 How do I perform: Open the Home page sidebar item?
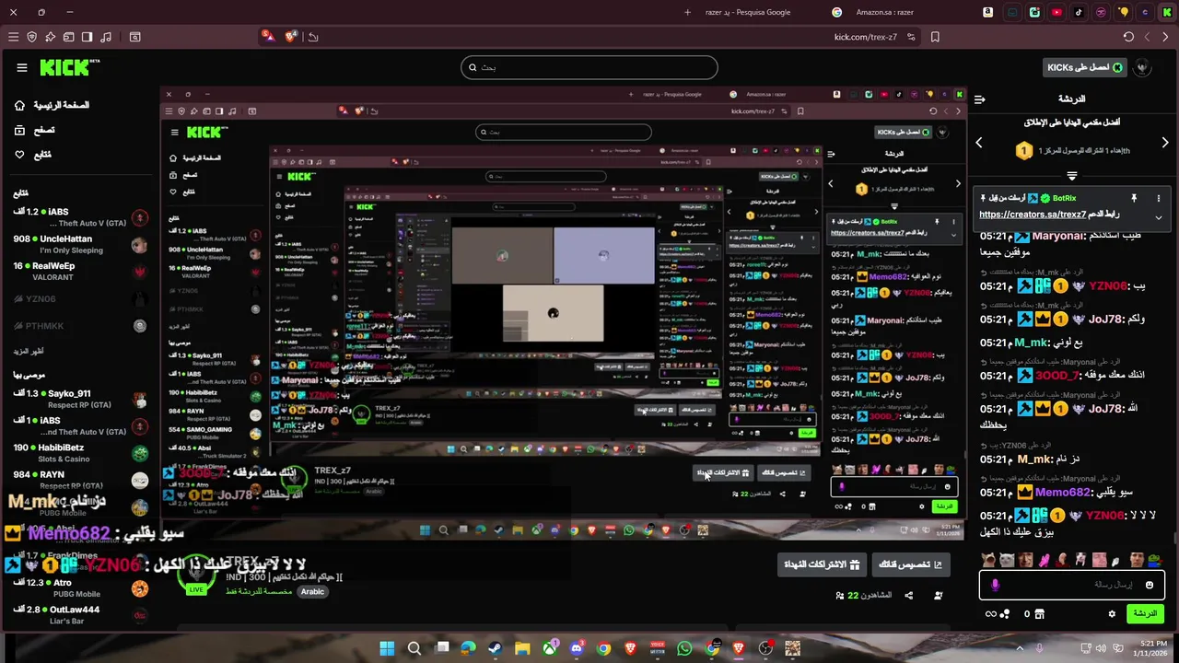pos(53,105)
